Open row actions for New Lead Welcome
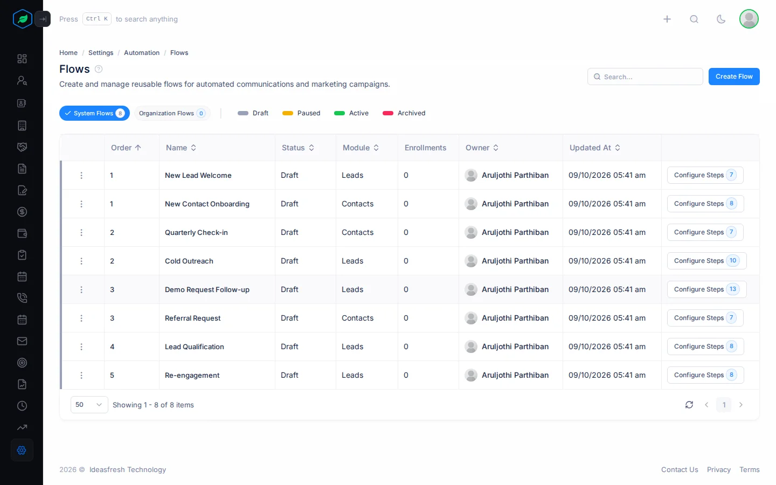Viewport: 776px width, 485px height. [x=81, y=175]
